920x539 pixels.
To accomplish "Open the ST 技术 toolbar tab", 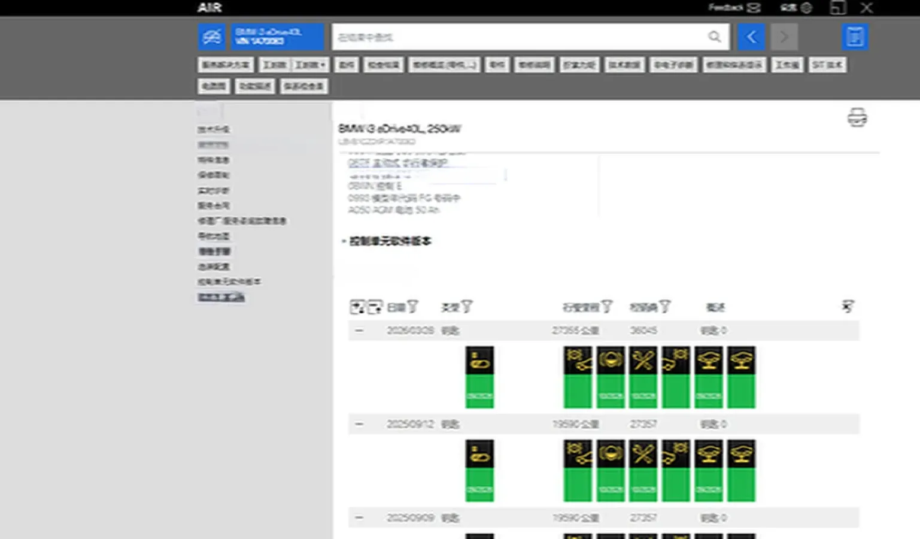I will (x=827, y=65).
